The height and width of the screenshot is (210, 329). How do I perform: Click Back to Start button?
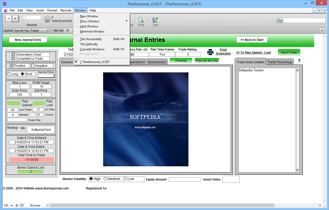252,40
